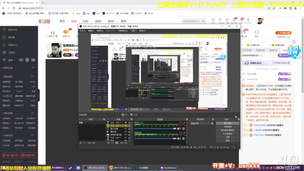304x171 pixels.
Task: Toggle visibility of 窗口采集 source
Action: point(126,129)
